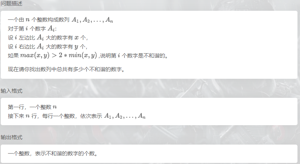Click the line about 左边比 Ai 大的数字
This screenshot has height=164, width=300.
(48, 37)
